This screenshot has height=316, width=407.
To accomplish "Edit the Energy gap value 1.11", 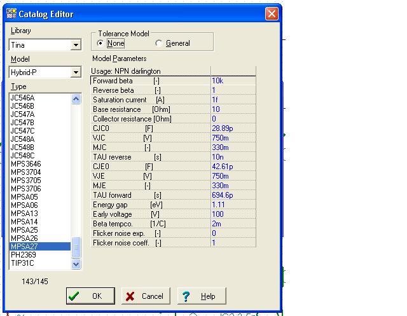I will pos(233,205).
